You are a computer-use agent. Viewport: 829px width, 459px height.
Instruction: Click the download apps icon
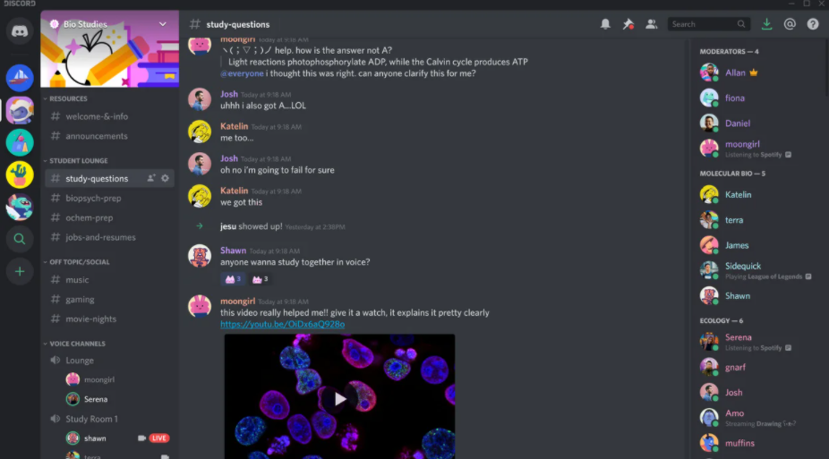pos(766,24)
